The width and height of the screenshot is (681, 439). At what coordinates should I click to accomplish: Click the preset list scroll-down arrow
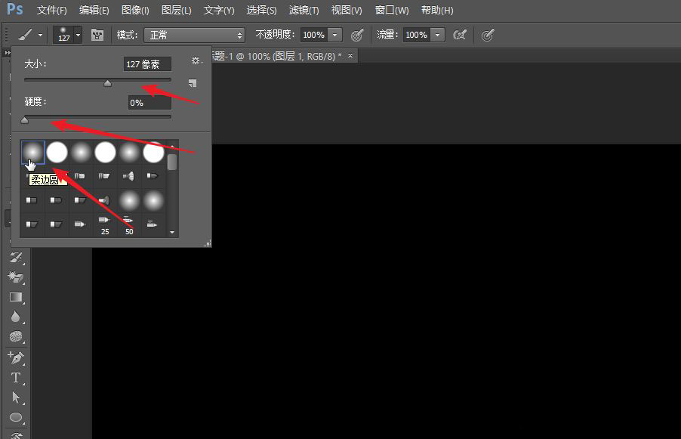pos(172,232)
